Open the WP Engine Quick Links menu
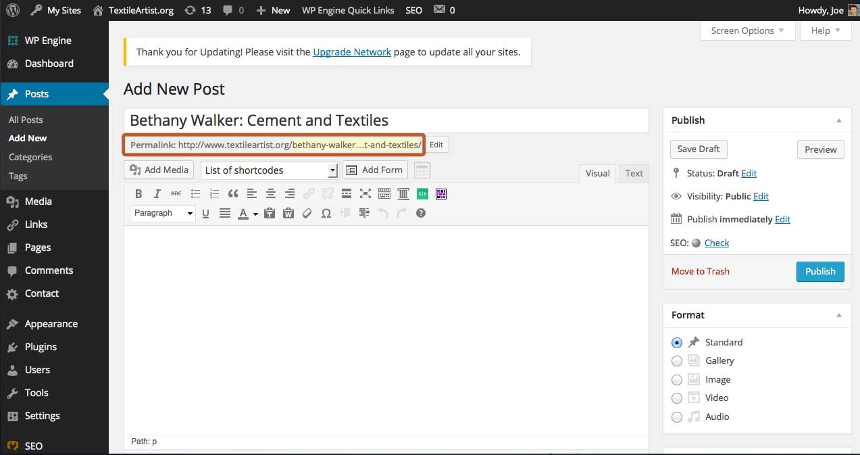Screen dimensions: 860x455 pos(348,10)
